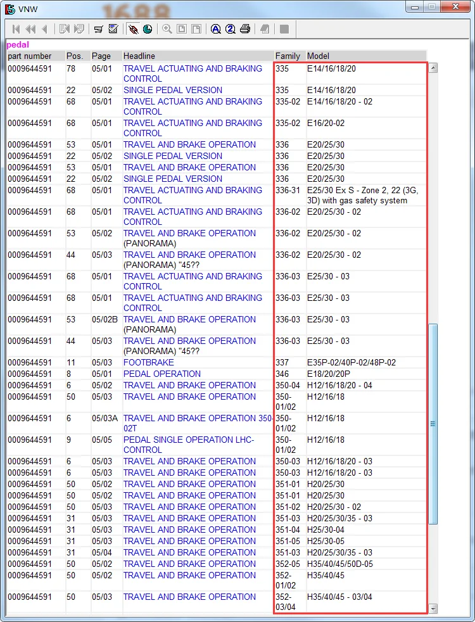Open SINGLE PEDAL VERSION link for family 335
This screenshot has height=622, width=475.
(x=172, y=90)
